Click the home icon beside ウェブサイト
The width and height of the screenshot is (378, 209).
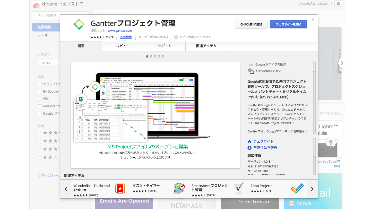tap(250, 141)
